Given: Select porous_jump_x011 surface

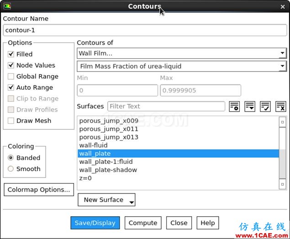Looking at the screenshot, I should [178, 129].
